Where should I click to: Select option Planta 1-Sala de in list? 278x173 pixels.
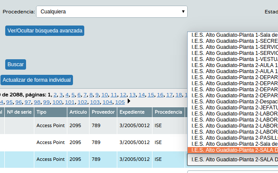233,35
